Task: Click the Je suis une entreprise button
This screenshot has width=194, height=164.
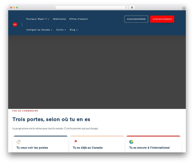Action: (x=136, y=19)
